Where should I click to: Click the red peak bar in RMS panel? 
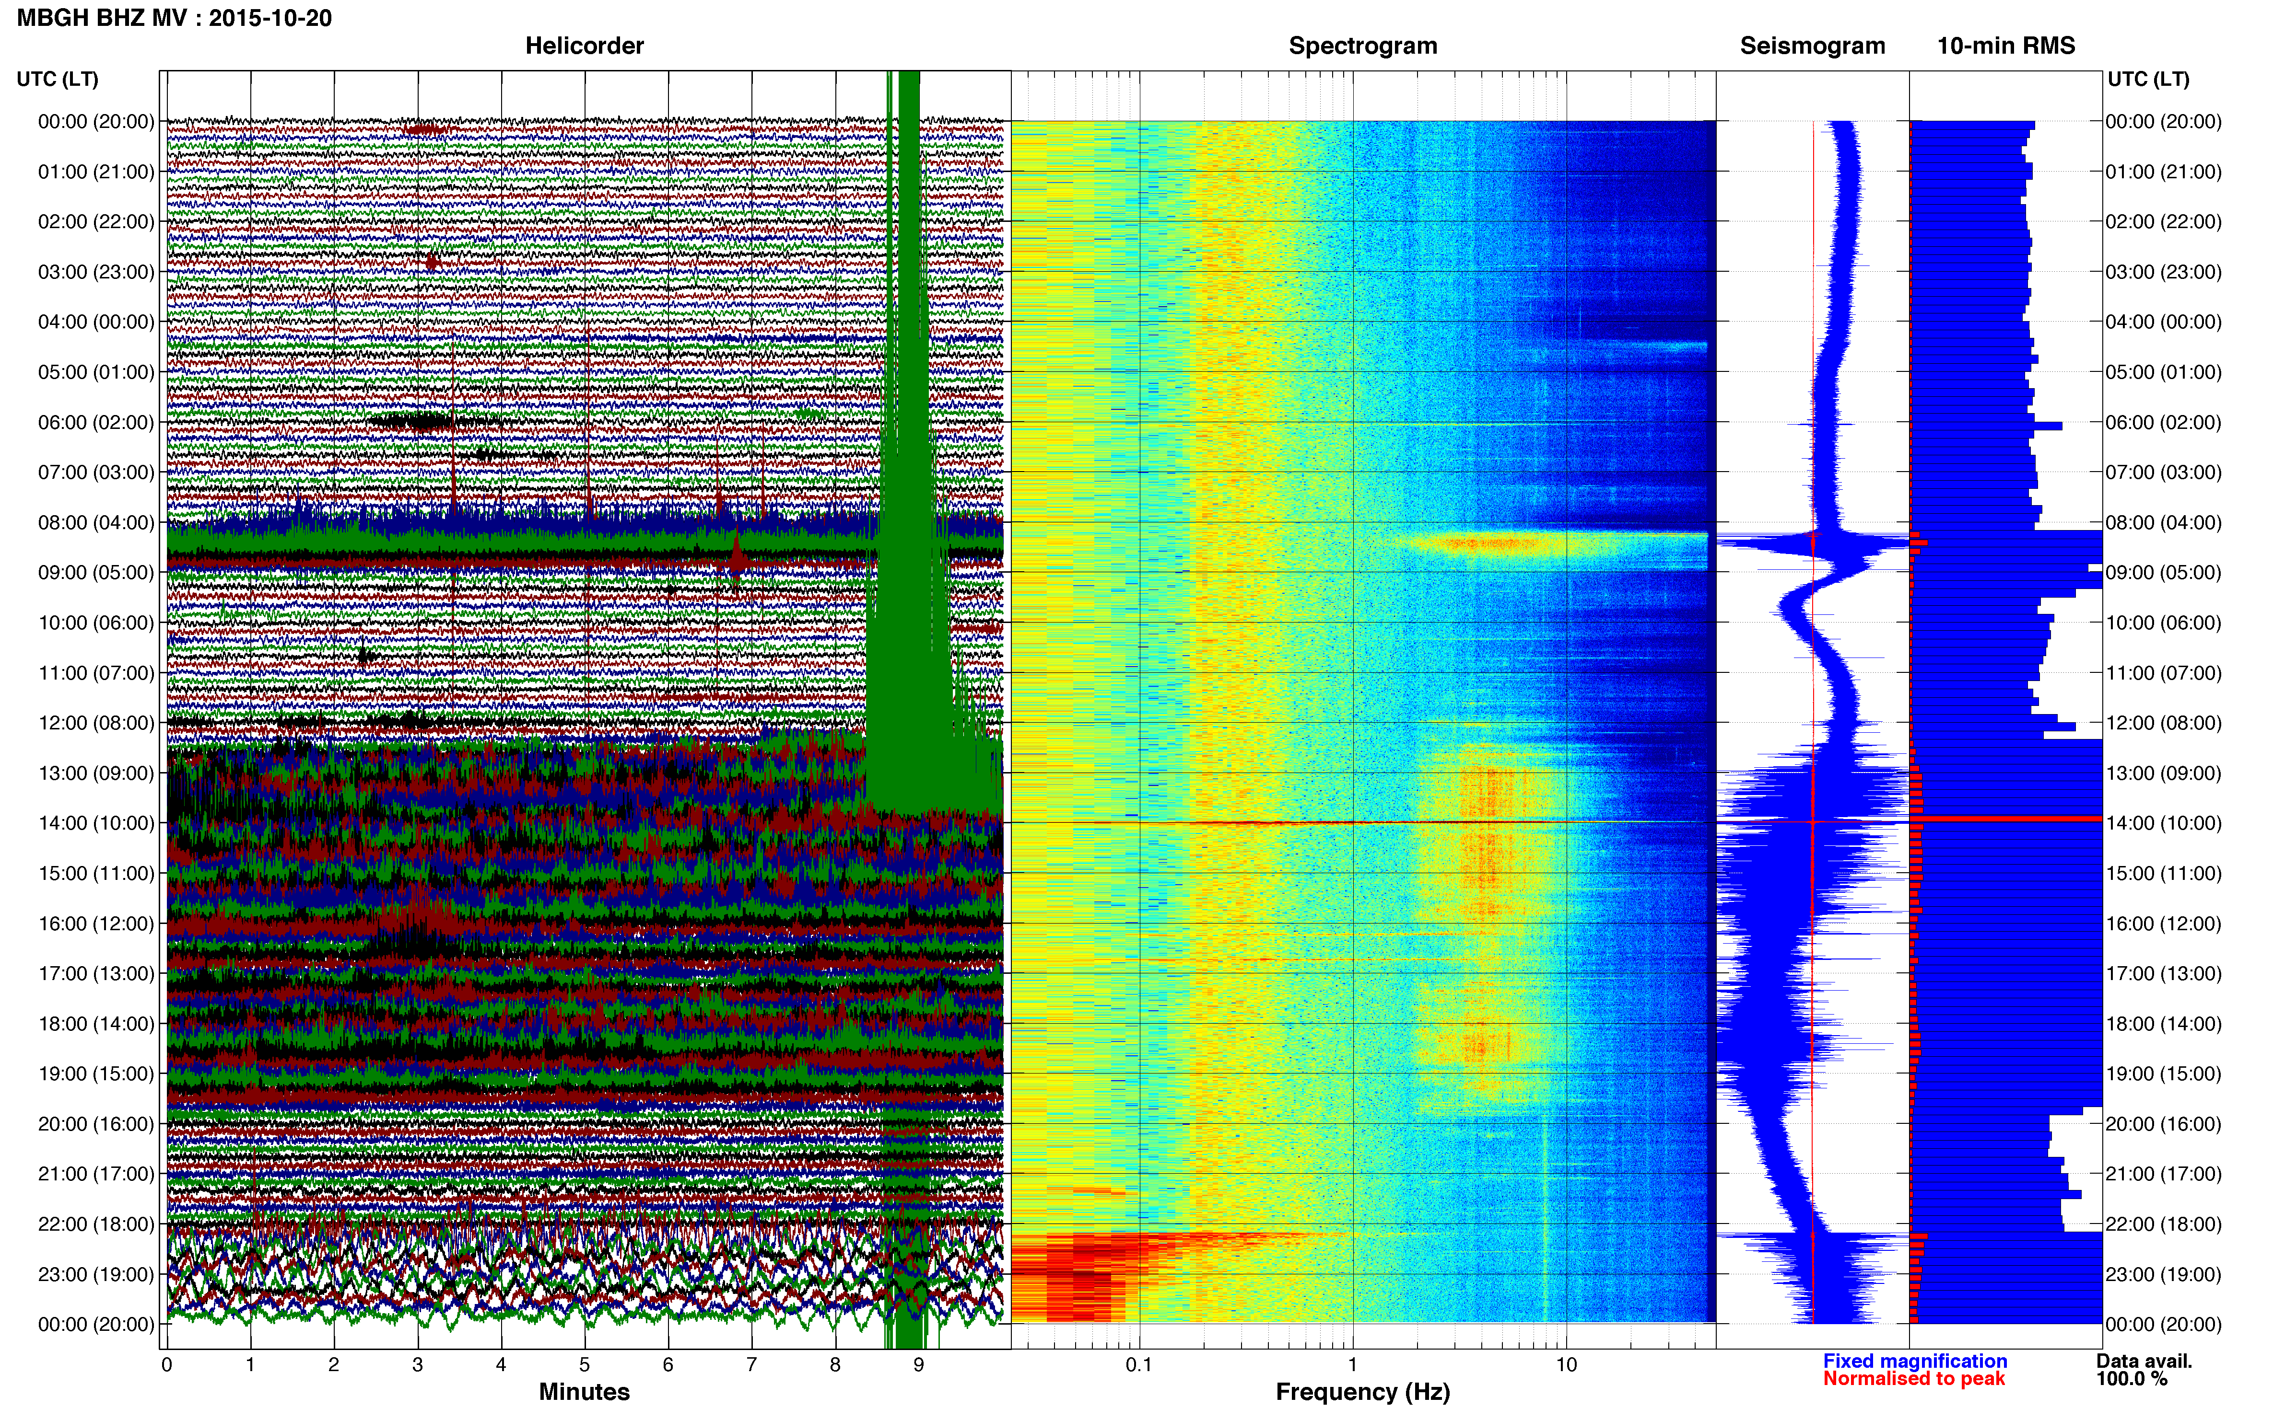pyautogui.click(x=2006, y=819)
